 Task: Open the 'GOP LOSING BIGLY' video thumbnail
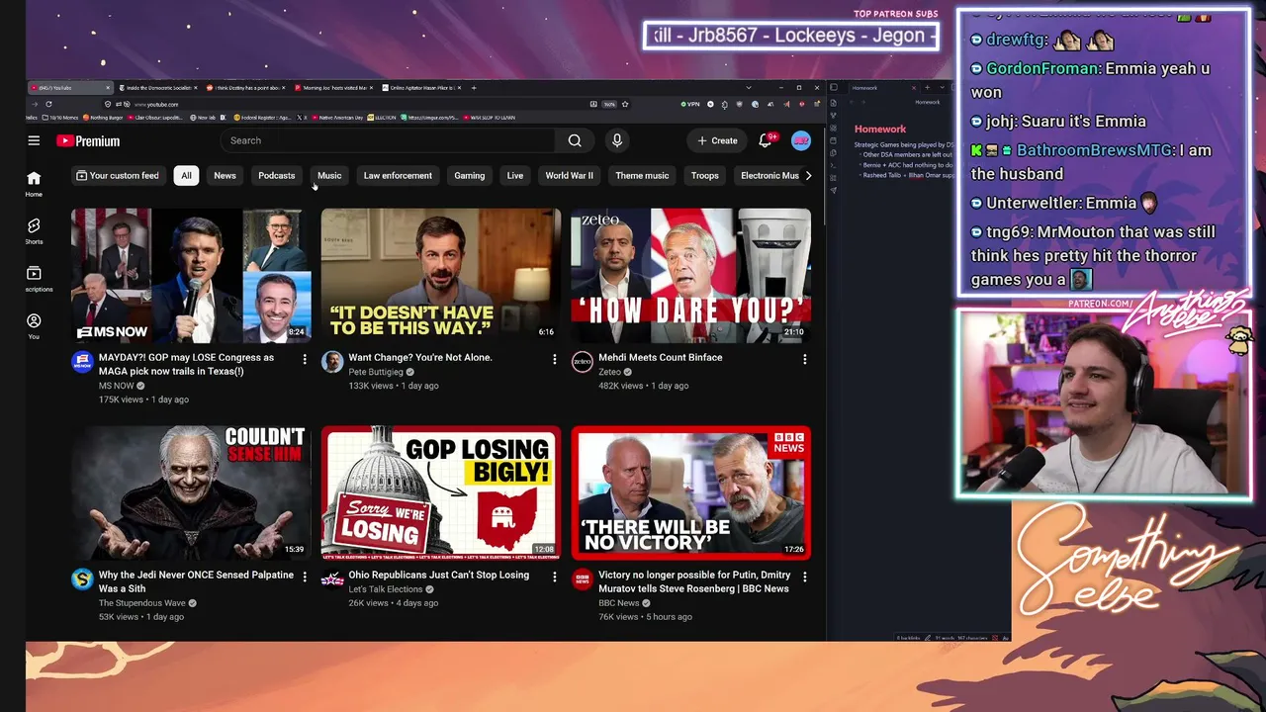click(x=441, y=493)
